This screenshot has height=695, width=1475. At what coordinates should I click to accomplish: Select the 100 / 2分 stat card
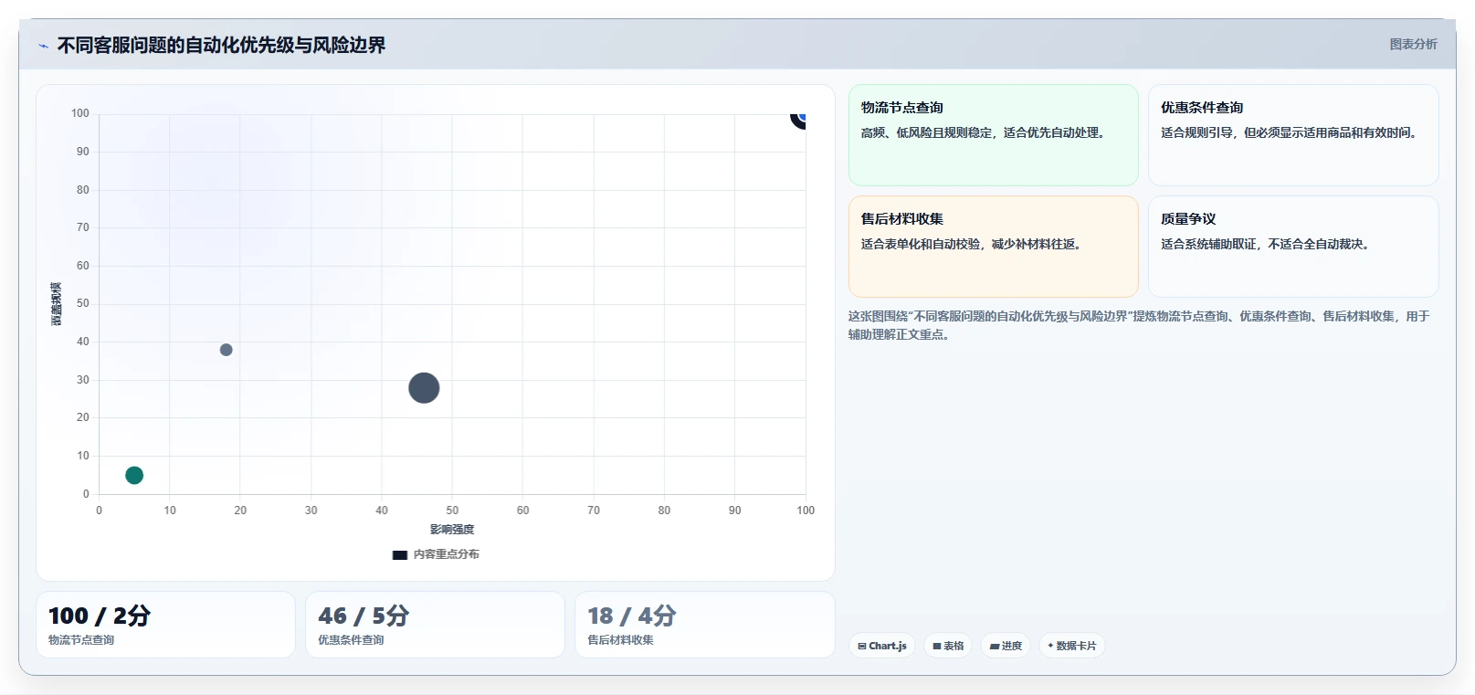165,625
